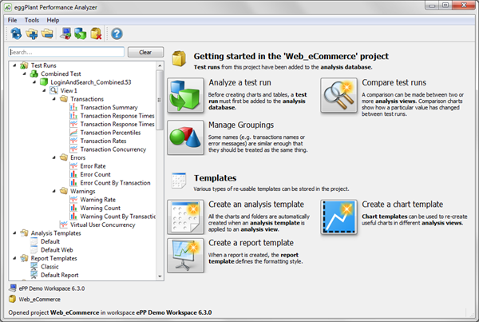
Task: Click the 'Compare test runs' heading
Action: 394,82
